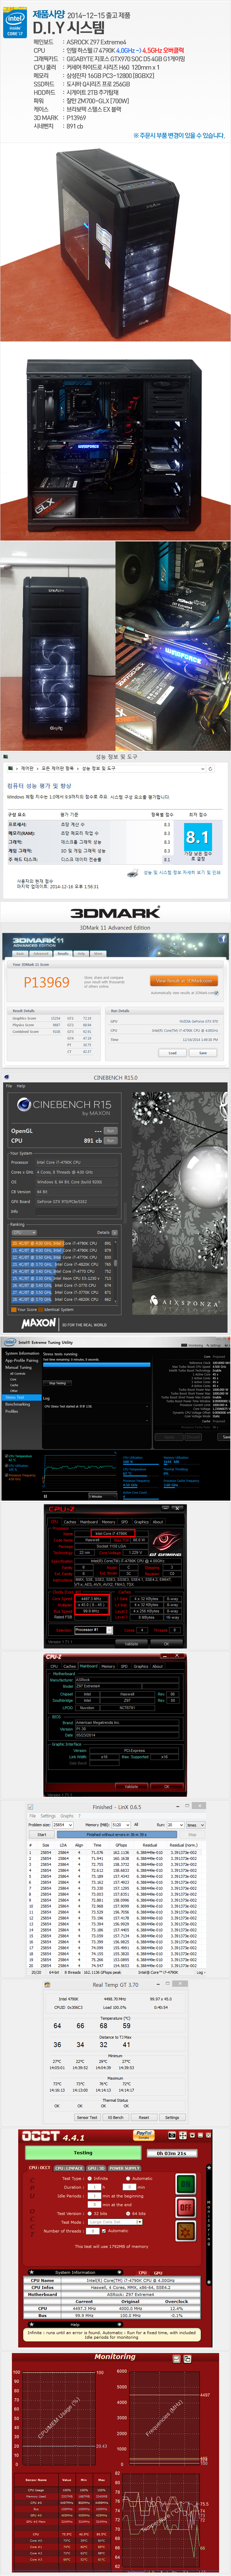Click the Cinebench R15 sphere logo
The width and height of the screenshot is (231, 2576).
pos(24,1105)
